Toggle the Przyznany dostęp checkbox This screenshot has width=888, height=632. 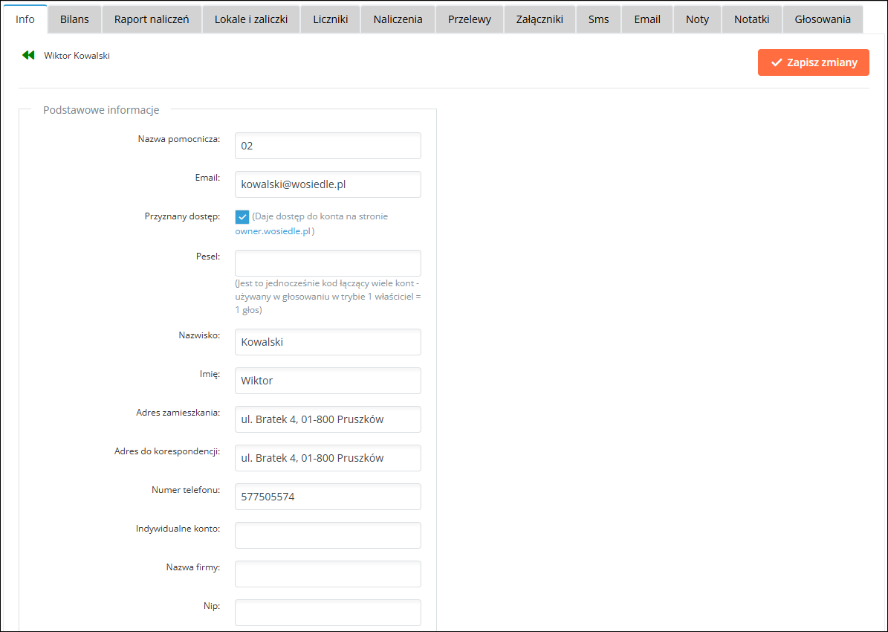[x=242, y=217]
